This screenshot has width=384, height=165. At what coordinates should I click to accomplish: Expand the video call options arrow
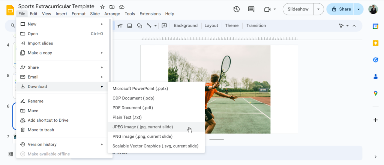tap(275, 9)
